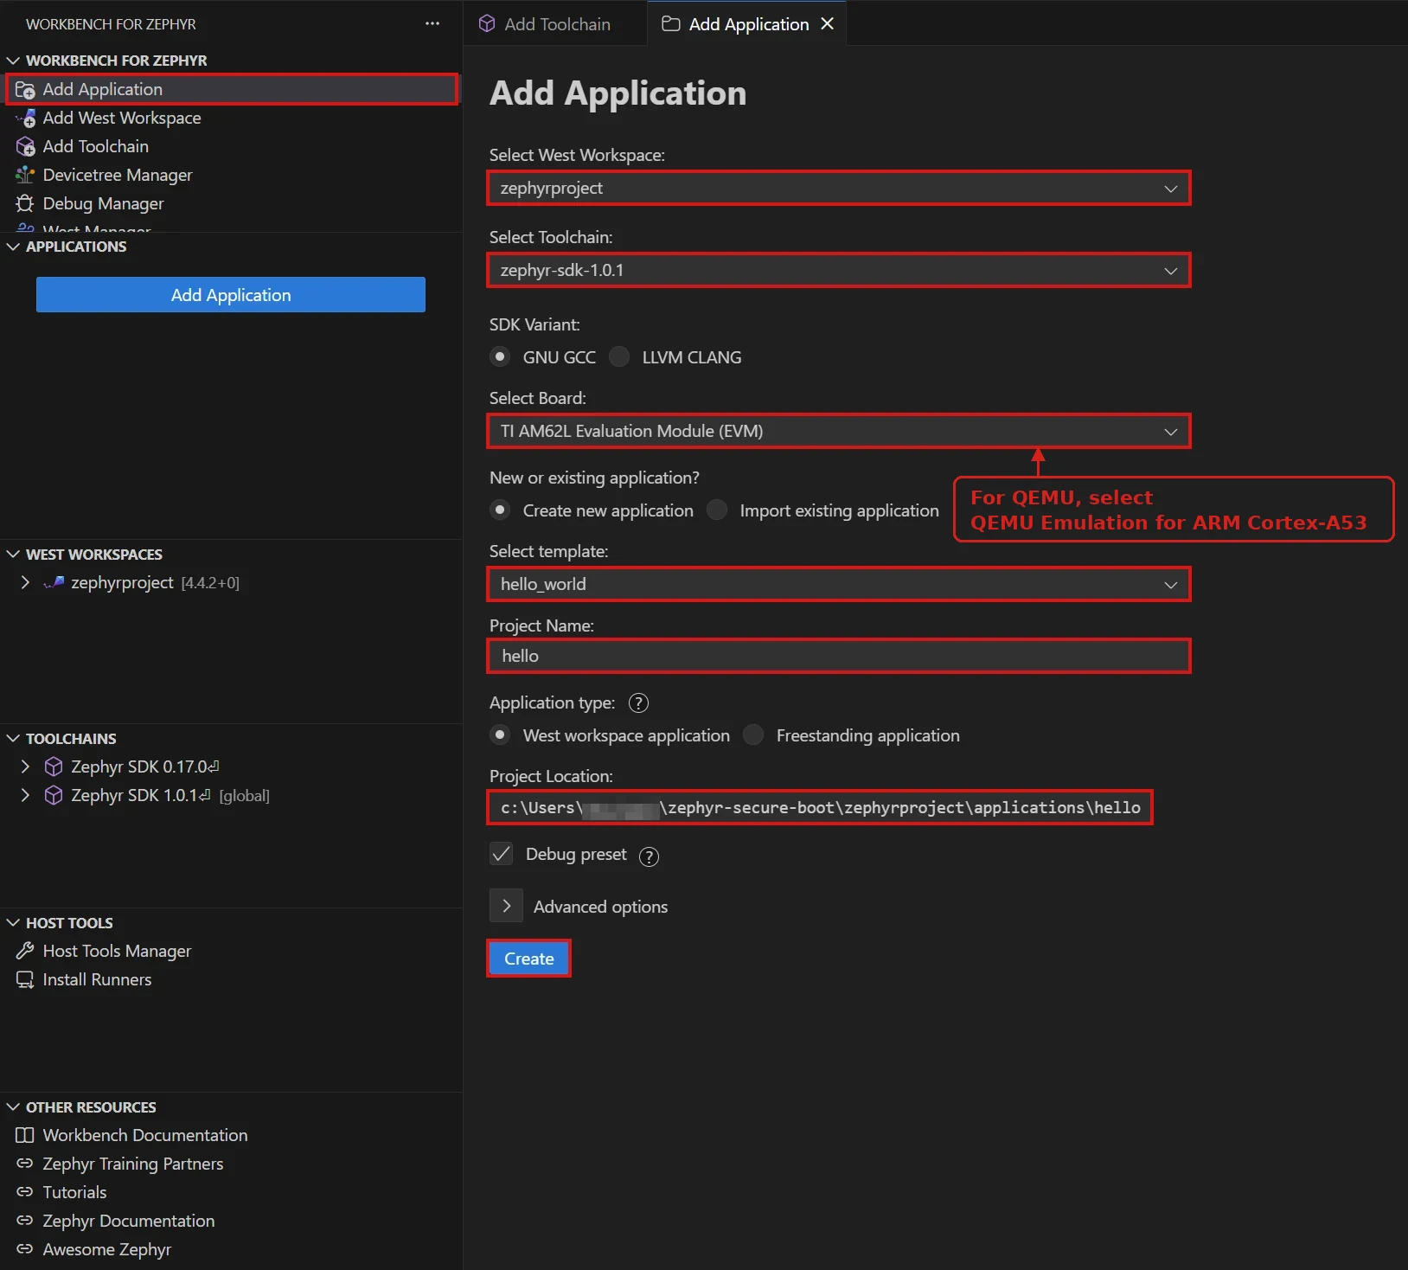Toggle the Debug preset checkbox
The image size is (1408, 1270).
click(x=502, y=855)
